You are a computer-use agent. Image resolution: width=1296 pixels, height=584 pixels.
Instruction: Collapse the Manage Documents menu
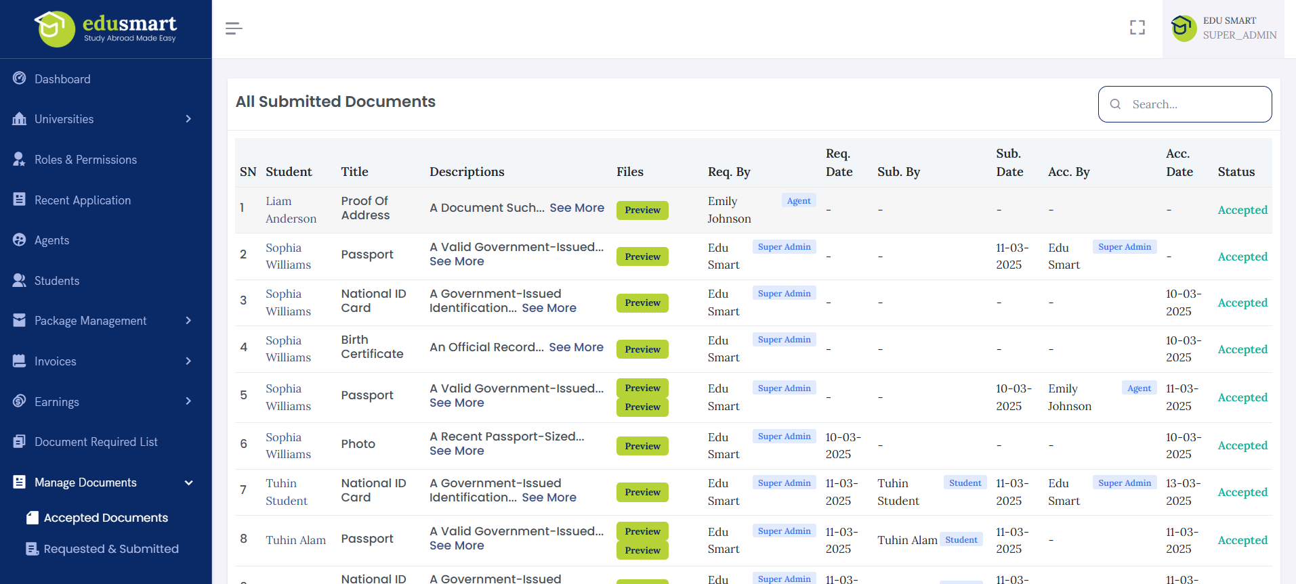tap(188, 482)
